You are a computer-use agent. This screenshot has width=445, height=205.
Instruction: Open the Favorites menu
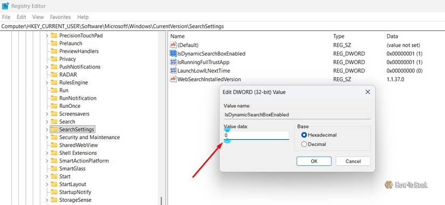(60, 17)
